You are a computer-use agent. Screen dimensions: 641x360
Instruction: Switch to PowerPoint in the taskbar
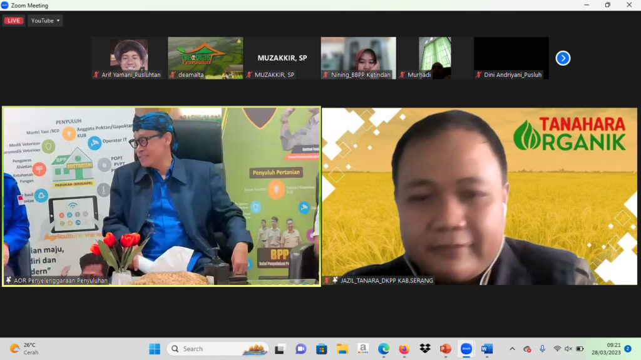446,349
